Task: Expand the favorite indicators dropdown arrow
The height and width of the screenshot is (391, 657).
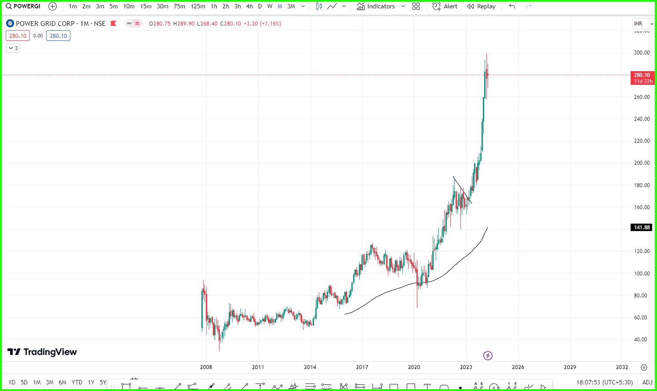Action: point(403,6)
